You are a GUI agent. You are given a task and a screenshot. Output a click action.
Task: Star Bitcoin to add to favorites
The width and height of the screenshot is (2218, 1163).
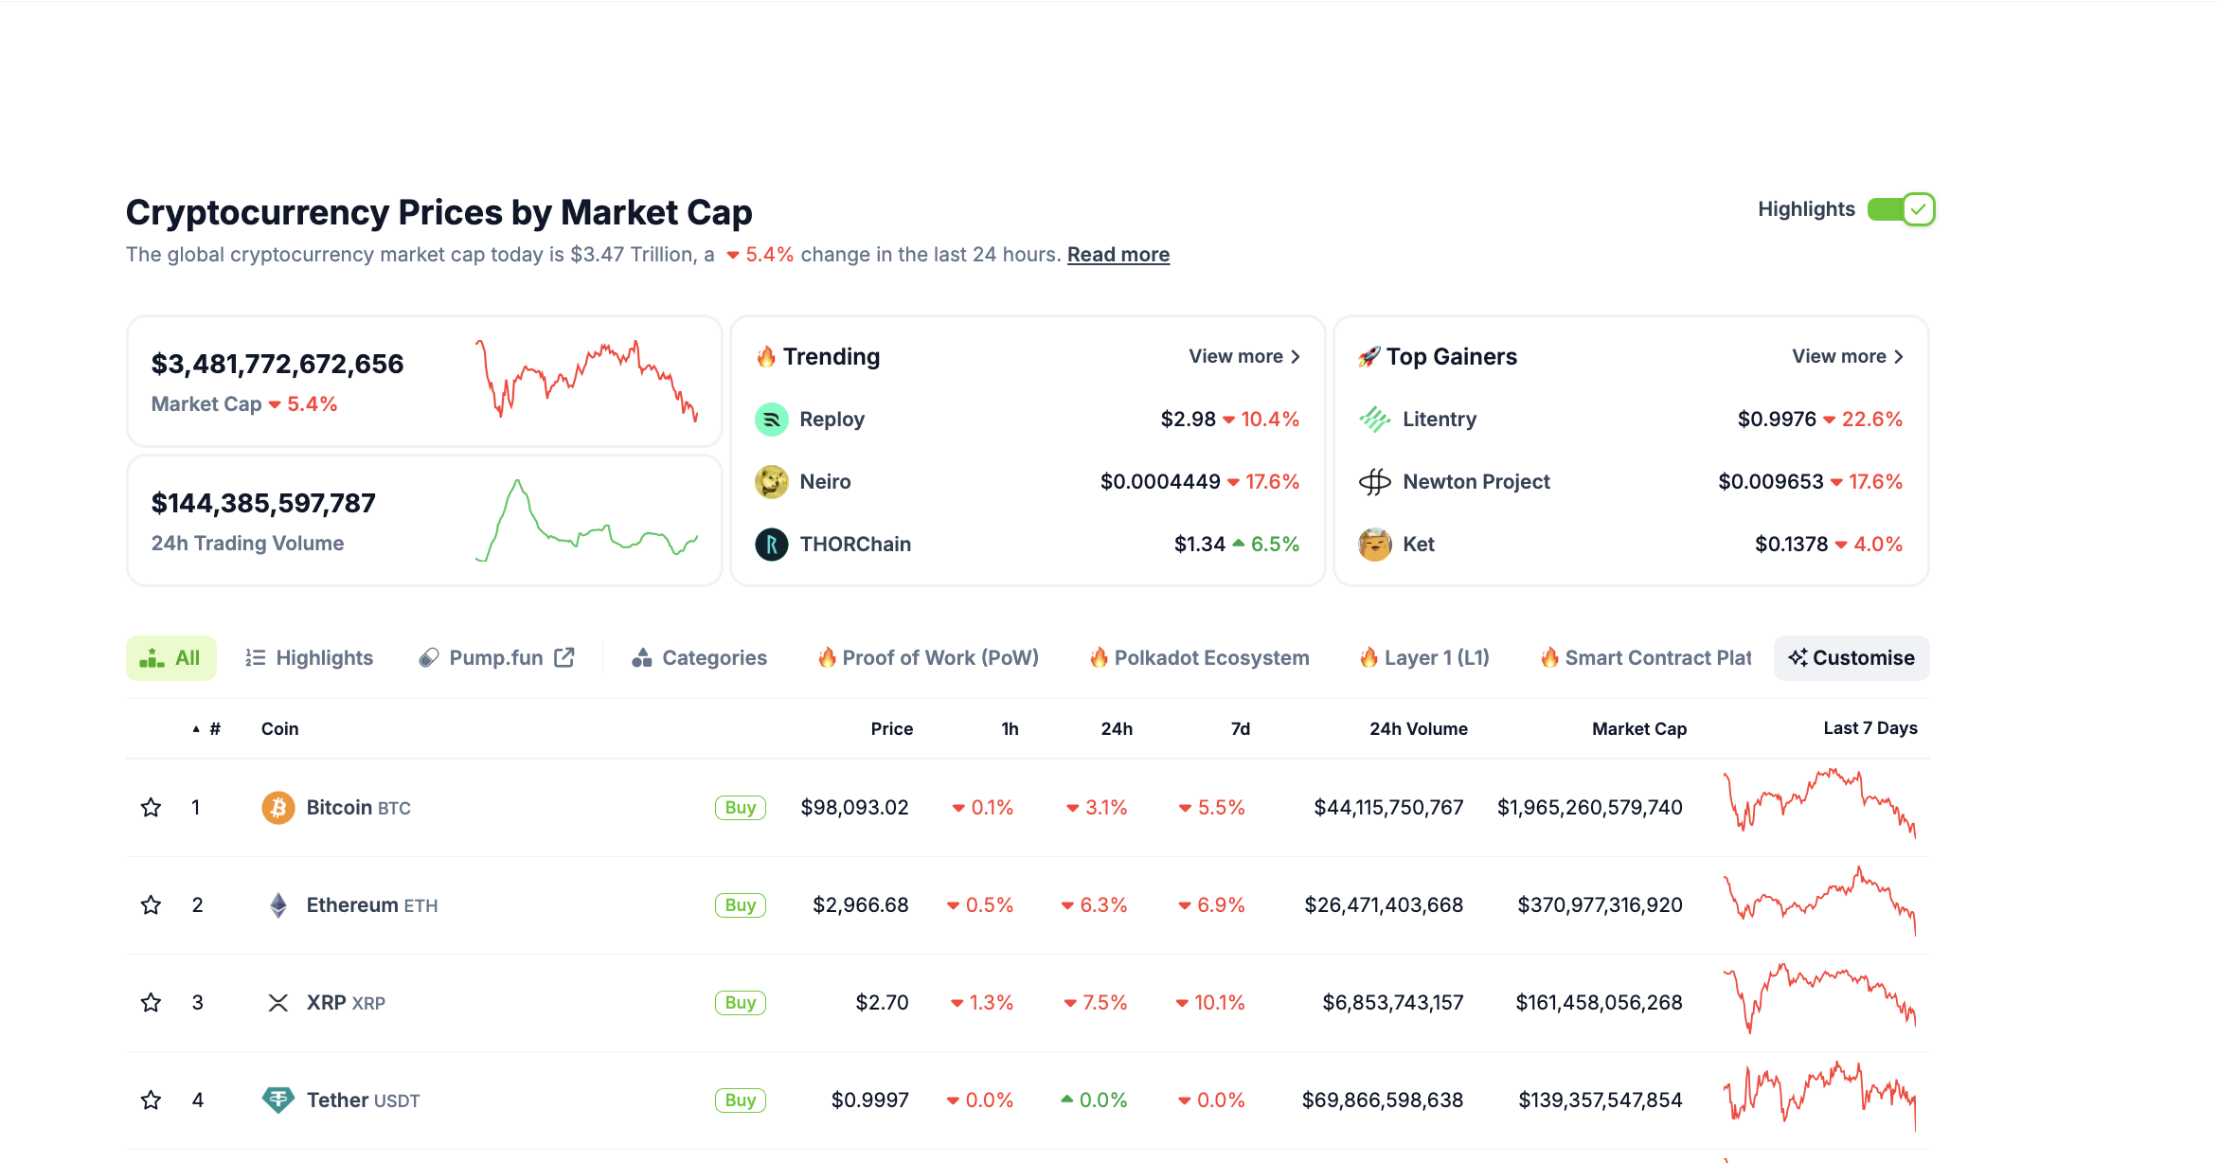point(151,808)
